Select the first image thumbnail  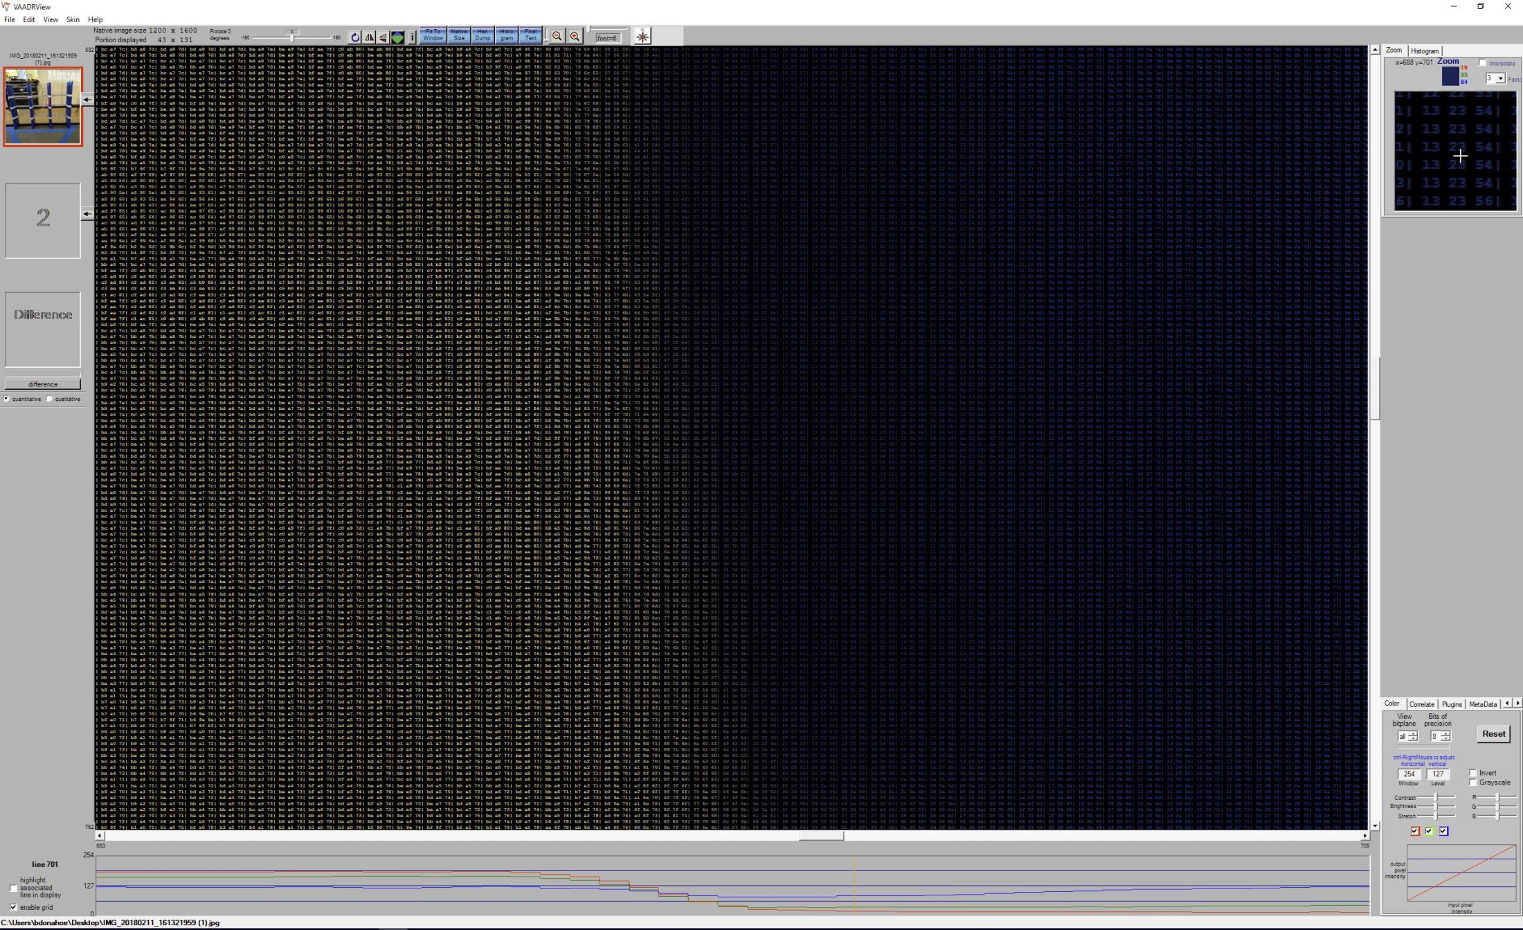[43, 107]
